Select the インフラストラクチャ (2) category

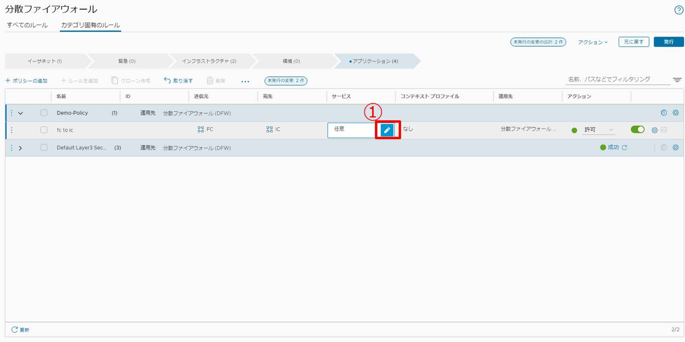coord(209,61)
